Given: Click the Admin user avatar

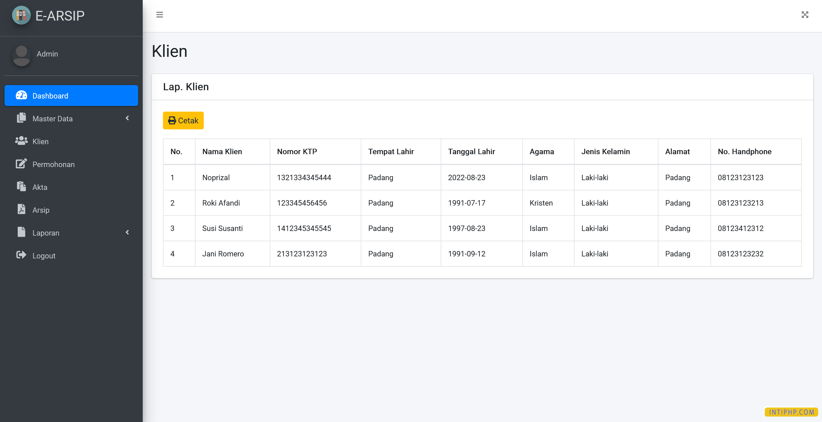Looking at the screenshot, I should point(21,56).
